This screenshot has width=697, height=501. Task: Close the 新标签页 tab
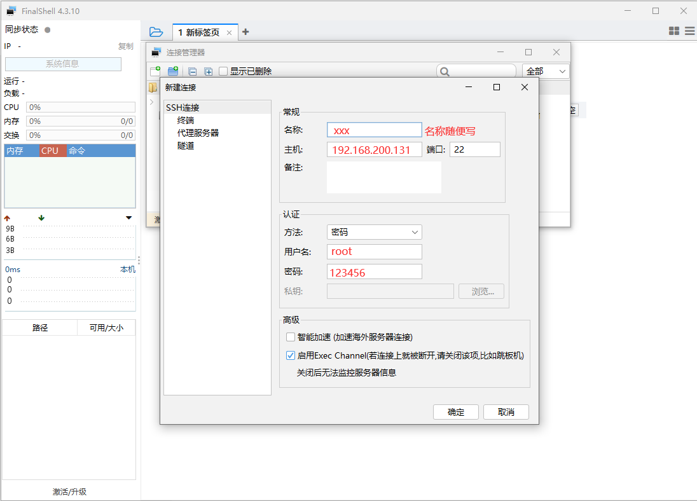point(230,32)
